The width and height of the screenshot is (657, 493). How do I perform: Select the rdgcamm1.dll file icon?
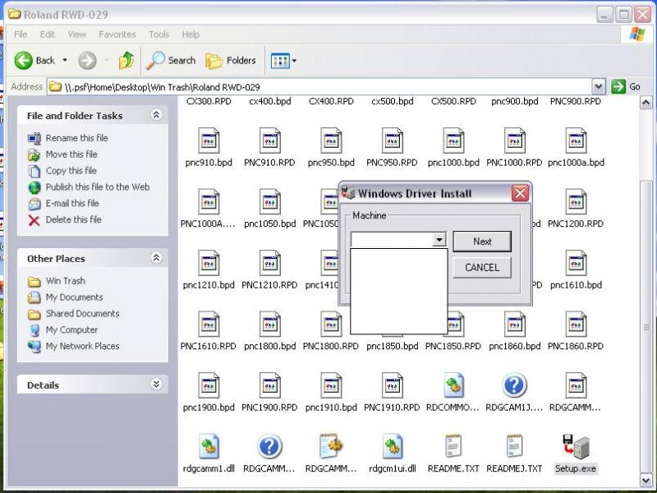pyautogui.click(x=209, y=447)
